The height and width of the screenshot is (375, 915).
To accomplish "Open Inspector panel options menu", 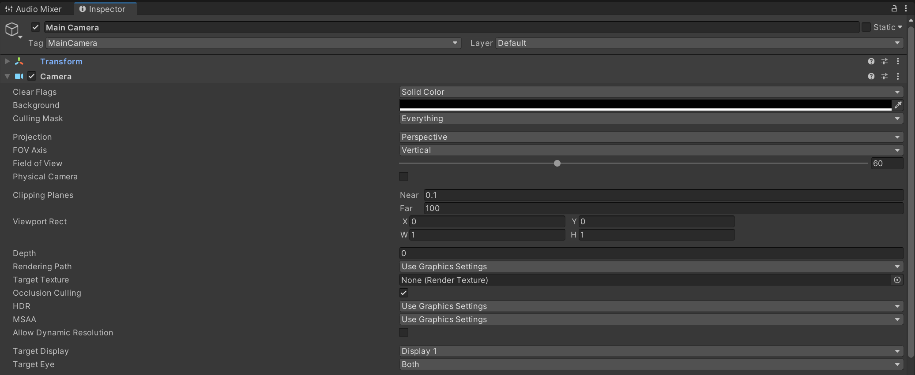I will pos(906,8).
